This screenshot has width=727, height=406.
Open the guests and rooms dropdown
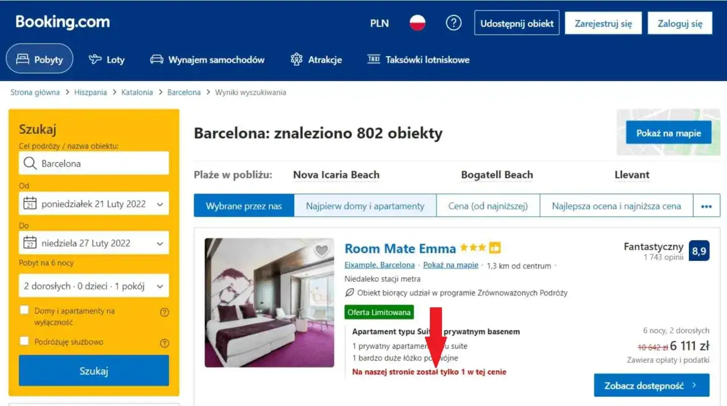[93, 286]
